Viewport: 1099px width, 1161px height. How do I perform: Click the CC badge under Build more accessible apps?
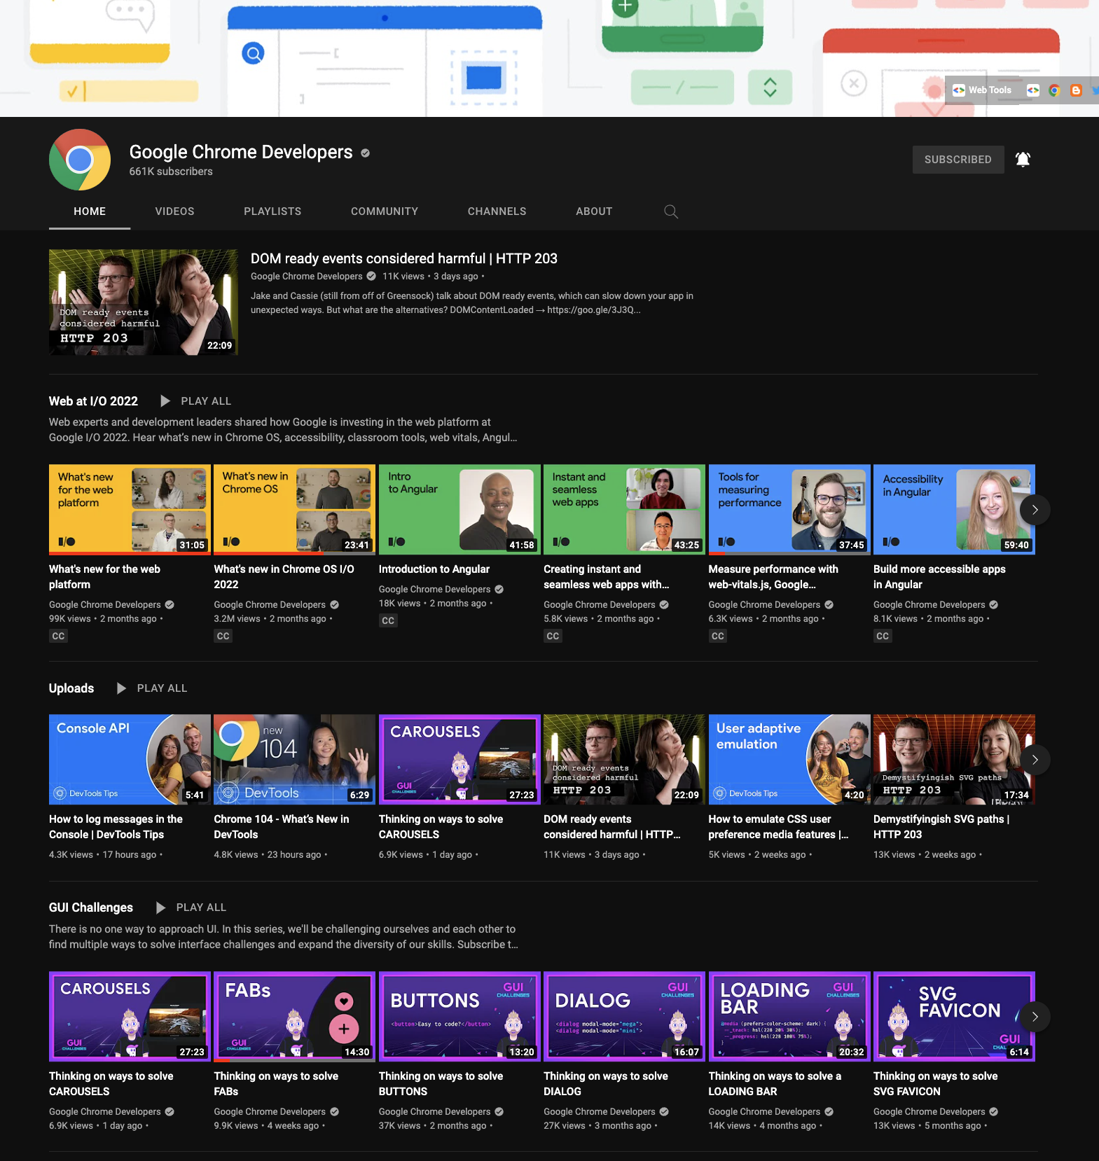click(883, 636)
